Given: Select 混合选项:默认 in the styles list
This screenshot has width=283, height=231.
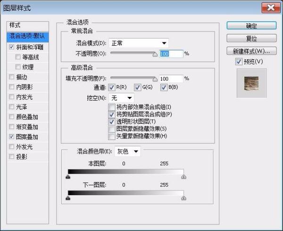Looking at the screenshot, I should click(x=28, y=36).
